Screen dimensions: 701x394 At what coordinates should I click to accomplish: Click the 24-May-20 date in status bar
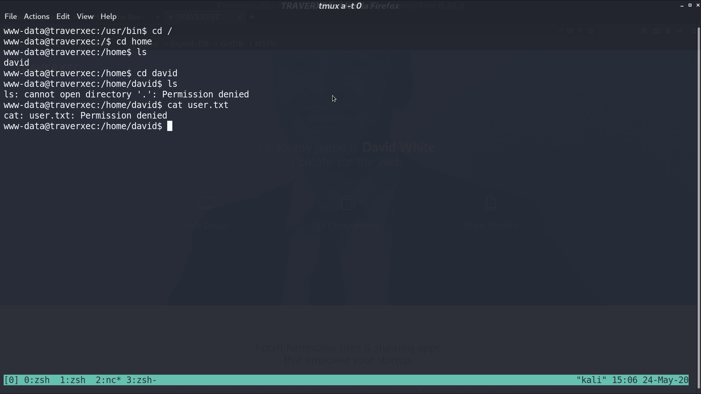666,380
